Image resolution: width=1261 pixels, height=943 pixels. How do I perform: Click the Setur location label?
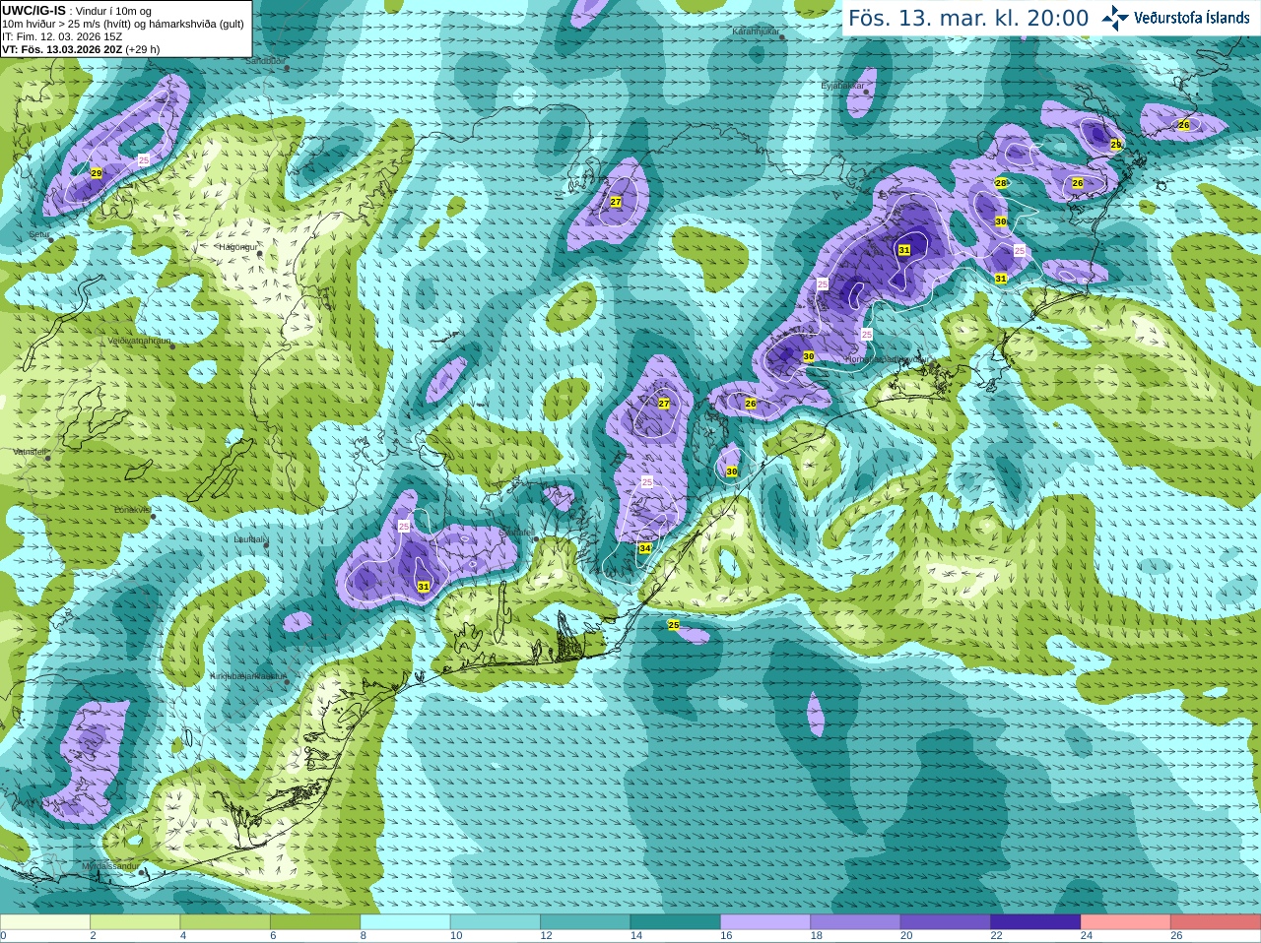[x=38, y=234]
